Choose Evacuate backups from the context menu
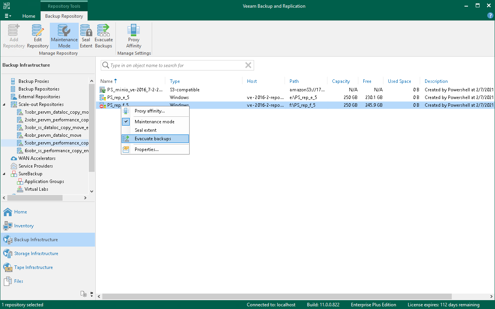This screenshot has width=495, height=309. click(154, 138)
